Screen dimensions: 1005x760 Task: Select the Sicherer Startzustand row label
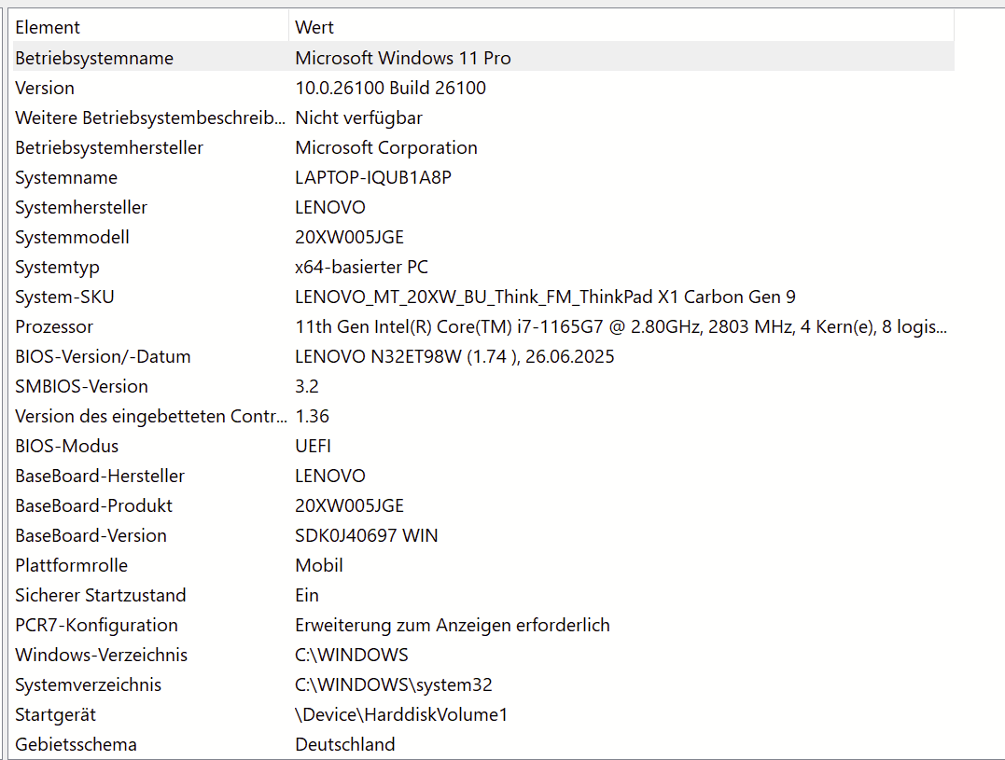pos(101,596)
